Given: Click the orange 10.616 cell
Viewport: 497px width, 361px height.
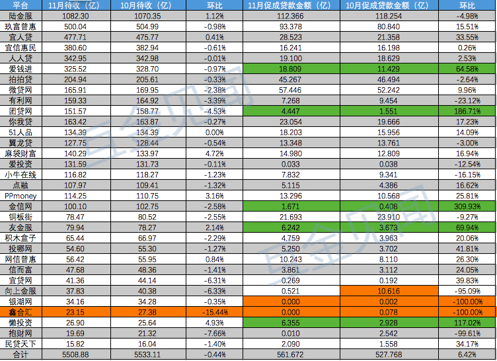Looking at the screenshot, I should [389, 291].
